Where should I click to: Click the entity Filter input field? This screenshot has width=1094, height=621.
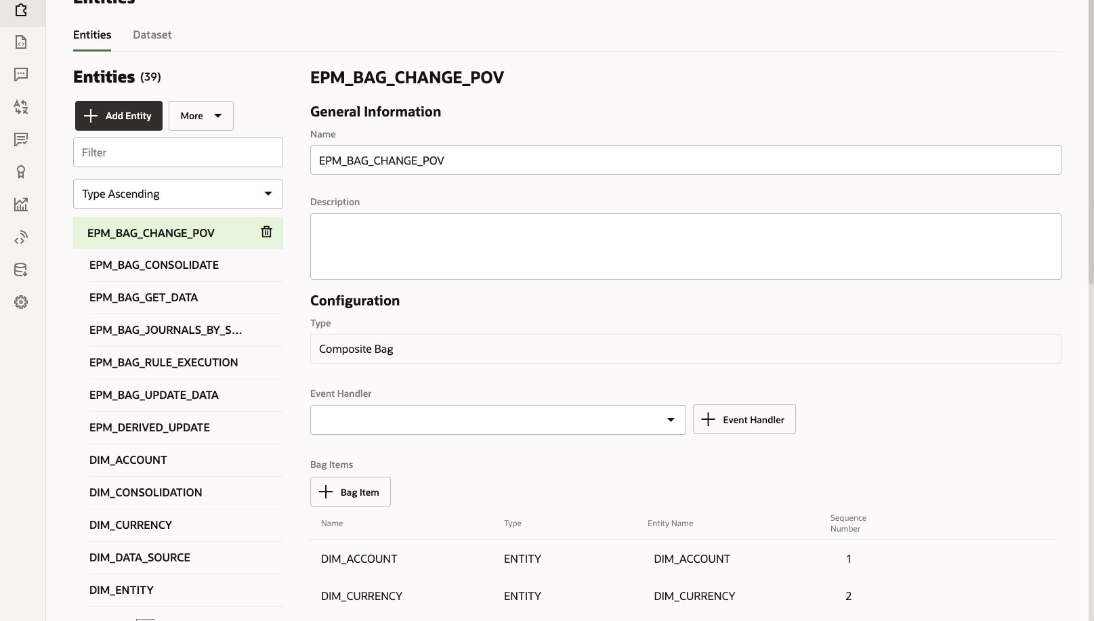178,152
